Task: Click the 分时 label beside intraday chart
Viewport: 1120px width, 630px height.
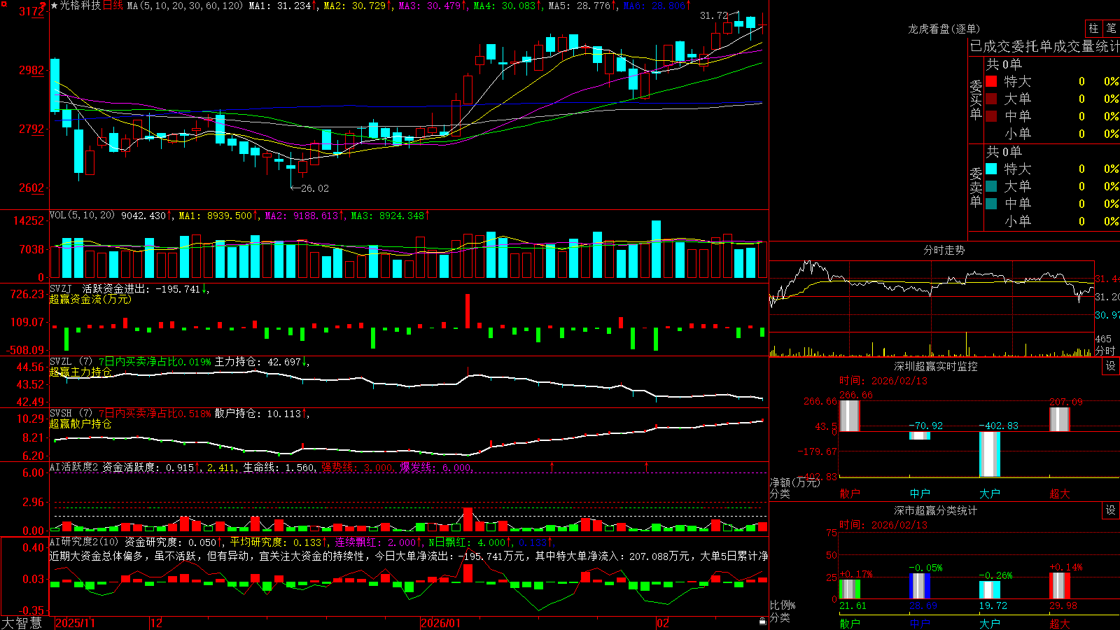Action: coord(1105,351)
